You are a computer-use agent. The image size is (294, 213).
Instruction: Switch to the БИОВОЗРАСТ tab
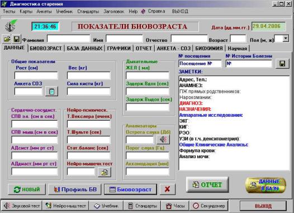[46, 49]
